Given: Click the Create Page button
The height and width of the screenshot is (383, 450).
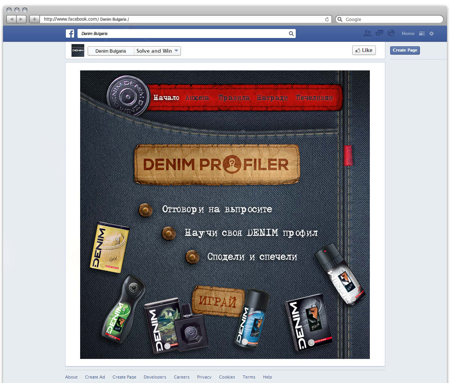Looking at the screenshot, I should pos(405,50).
